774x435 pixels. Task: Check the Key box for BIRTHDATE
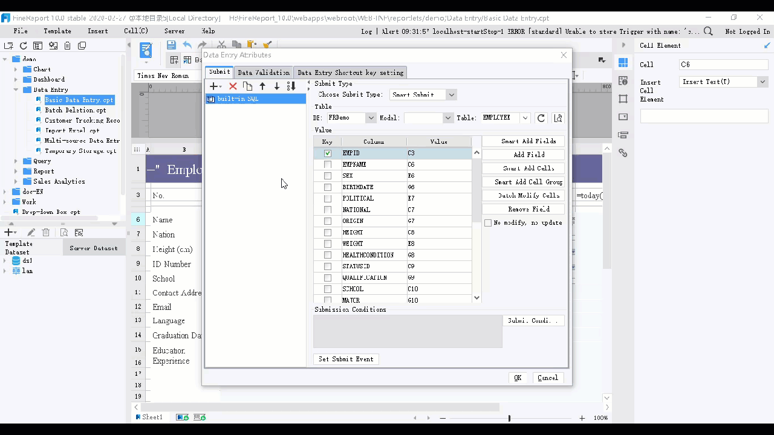tap(328, 187)
